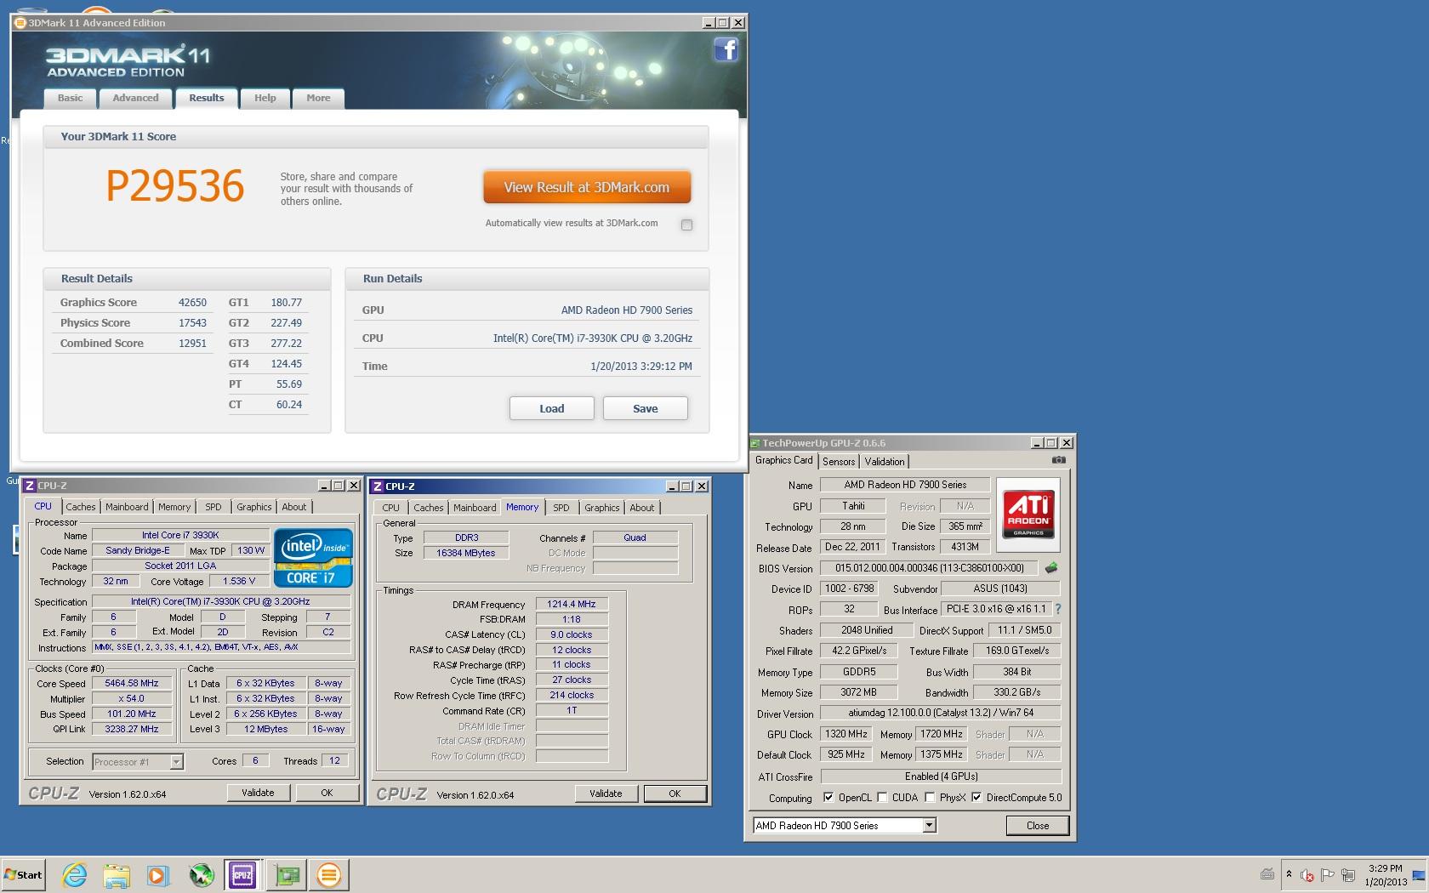Open Caches tab in CPU-Z memory window
The width and height of the screenshot is (1429, 893).
pyautogui.click(x=429, y=508)
